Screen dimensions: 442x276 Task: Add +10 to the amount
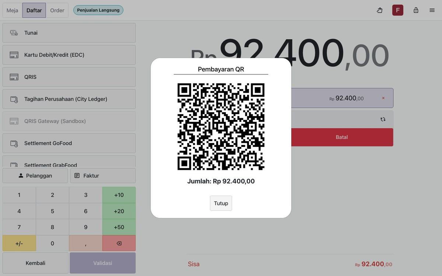119,195
